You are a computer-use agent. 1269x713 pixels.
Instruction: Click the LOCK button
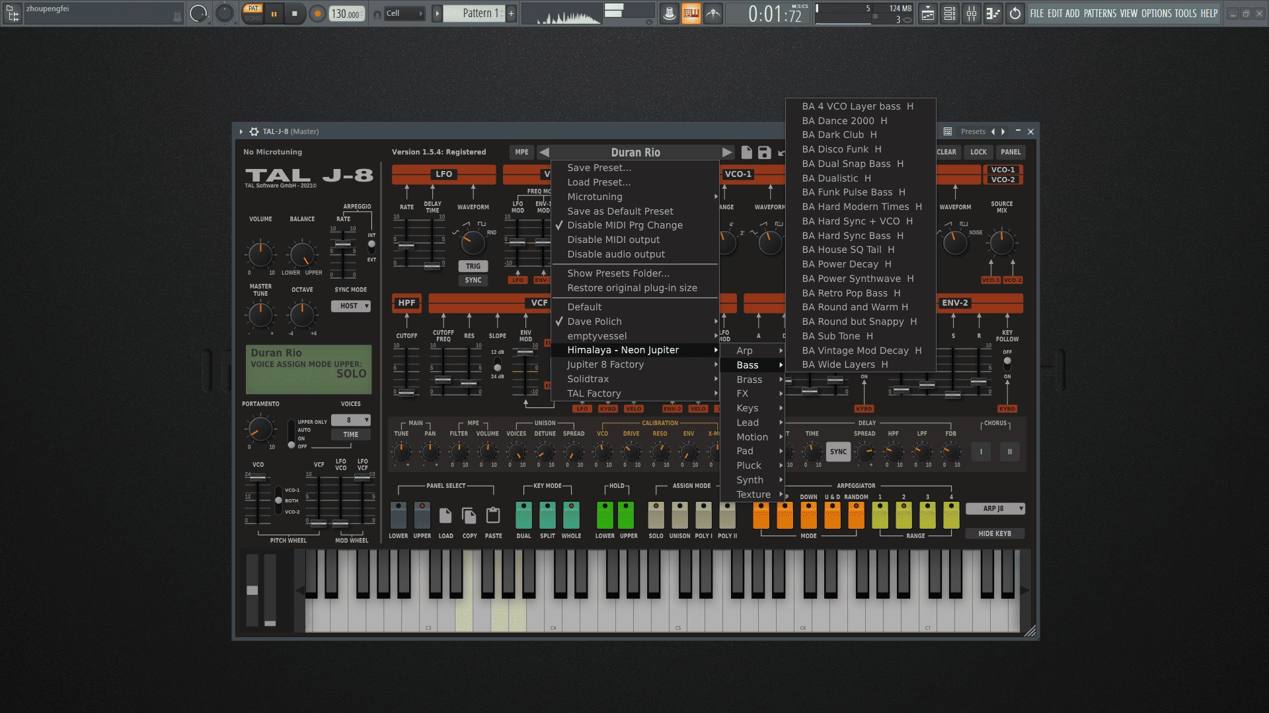pyautogui.click(x=978, y=153)
